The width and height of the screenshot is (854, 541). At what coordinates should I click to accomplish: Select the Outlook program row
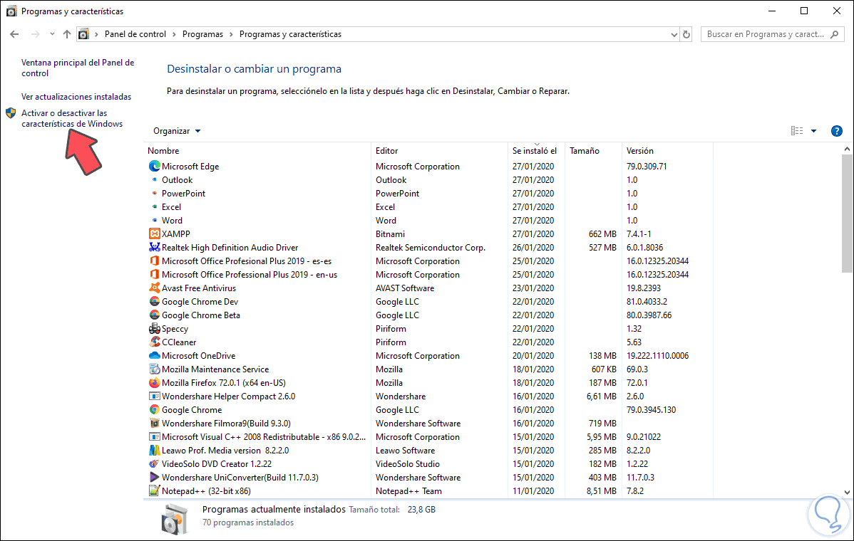428,180
